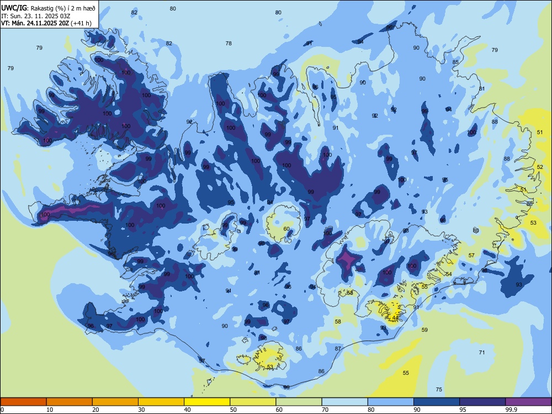The image size is (552, 414).
Task: Choose the 30–40 amber legend segment
Action: point(161,402)
